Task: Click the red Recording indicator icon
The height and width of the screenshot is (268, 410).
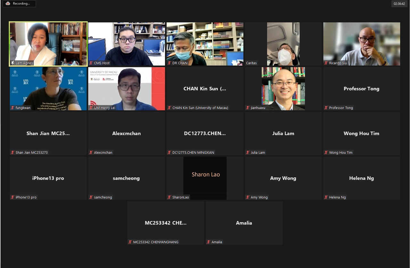Action: click(8, 4)
